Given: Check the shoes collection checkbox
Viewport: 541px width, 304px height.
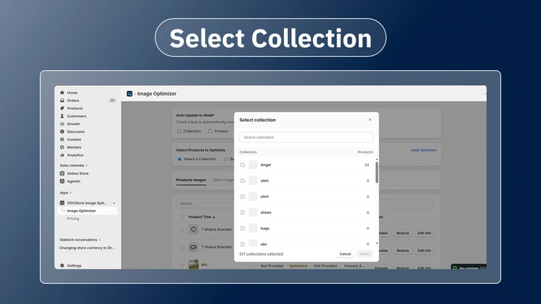Looking at the screenshot, I should (x=243, y=212).
